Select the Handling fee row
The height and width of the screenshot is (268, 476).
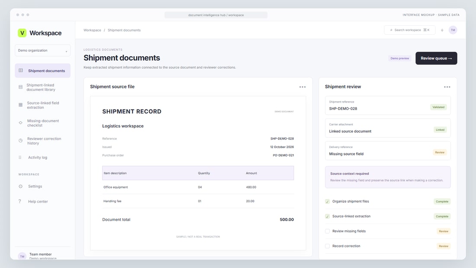pyautogui.click(x=198, y=201)
